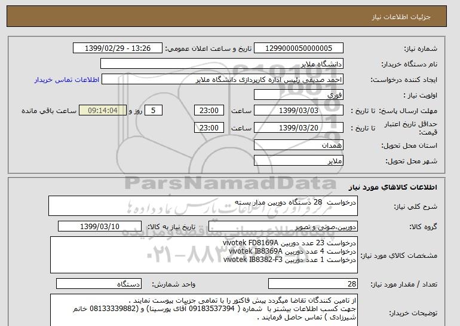The width and height of the screenshot is (460, 326).
Task: Click the vivotek IB8382-F3 specification line
Action: click(290, 260)
